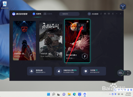Open the 当前内存占用 optimization panel
Screen dimensions: 133x97
click(66, 71)
